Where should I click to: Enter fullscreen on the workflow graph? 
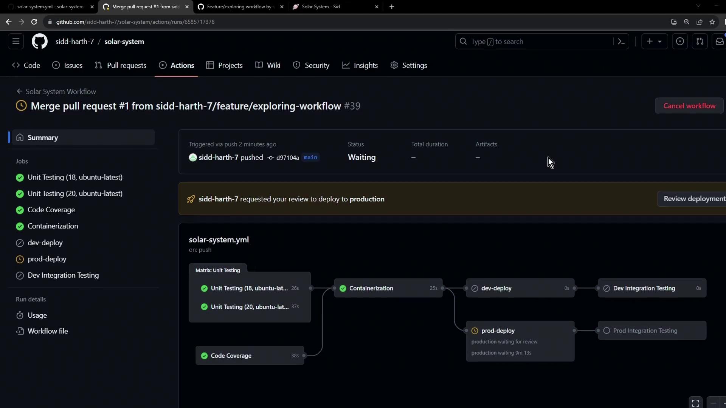[x=695, y=403]
